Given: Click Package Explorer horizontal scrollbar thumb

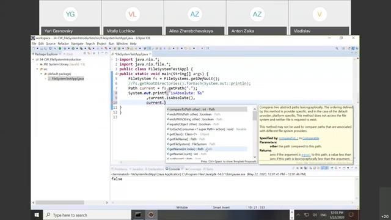Looking at the screenshot, I should (x=60, y=202).
